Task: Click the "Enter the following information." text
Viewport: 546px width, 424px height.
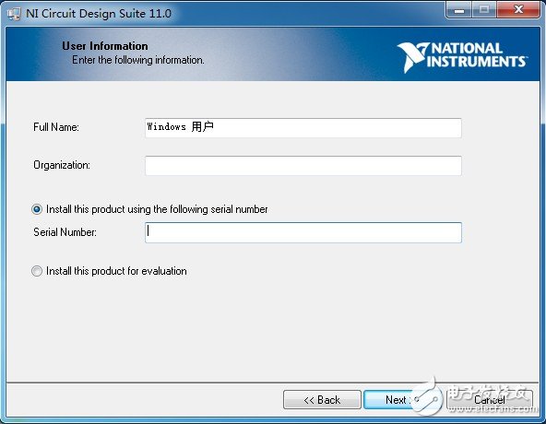Action: 138,60
